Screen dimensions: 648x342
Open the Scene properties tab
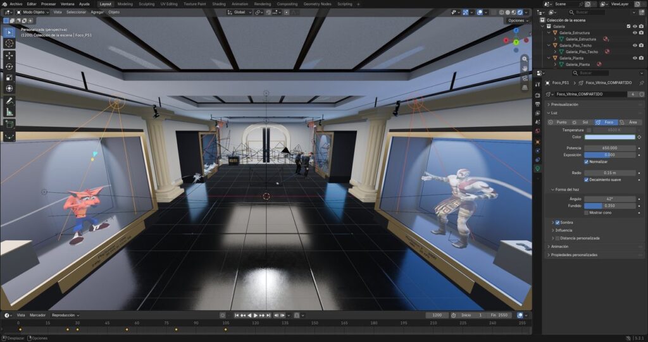pos(538,122)
